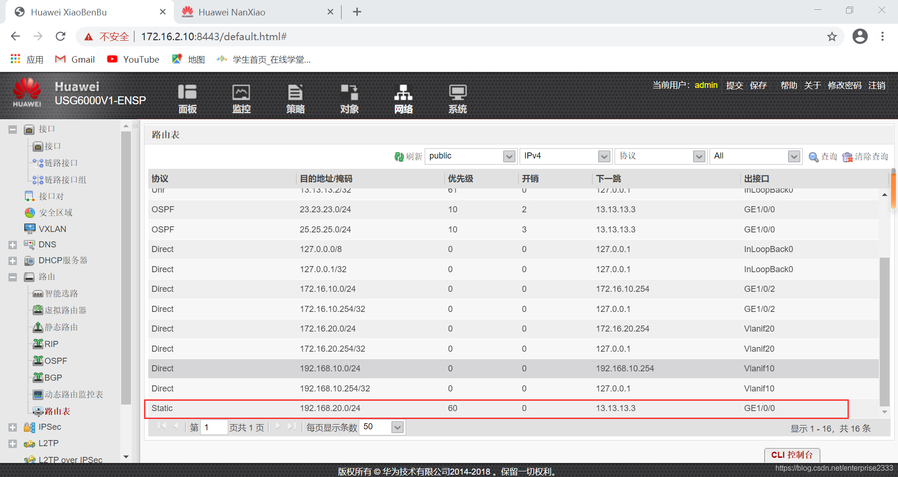The height and width of the screenshot is (477, 898).
Task: Click the routing table vertical scrollbar
Action: pos(884,332)
